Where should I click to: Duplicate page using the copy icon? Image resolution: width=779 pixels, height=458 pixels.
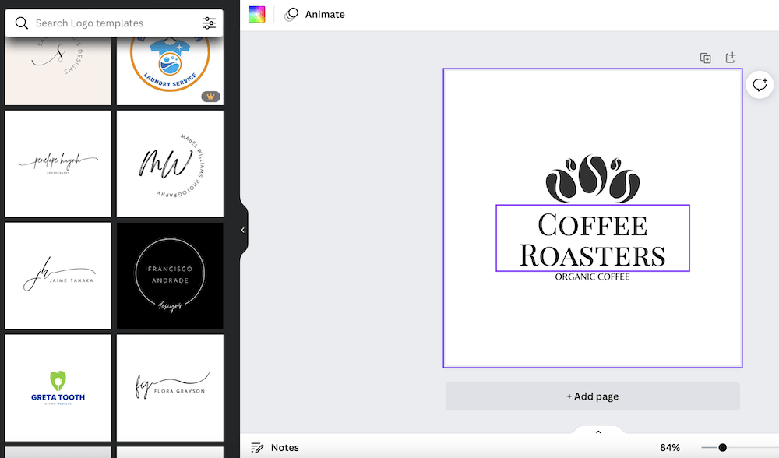click(x=706, y=58)
